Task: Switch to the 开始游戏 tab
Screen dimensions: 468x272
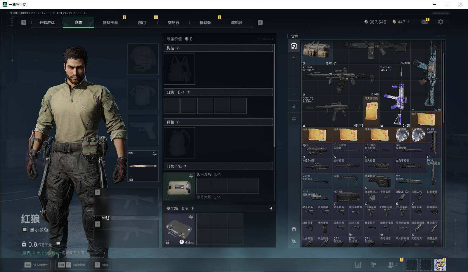Action: click(47, 22)
